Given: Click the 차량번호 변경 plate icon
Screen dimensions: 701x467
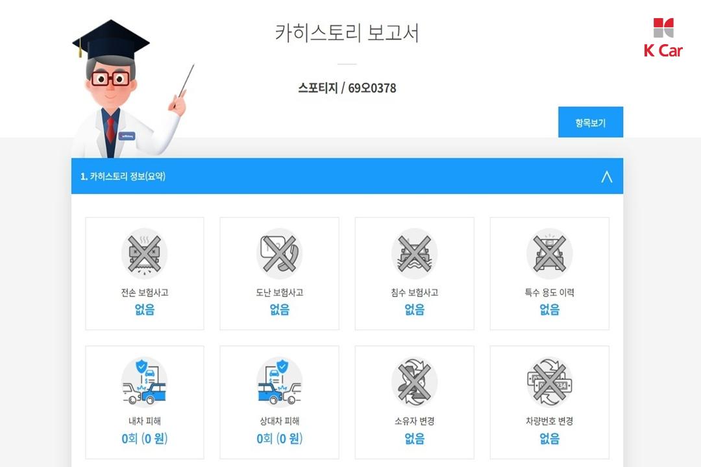Looking at the screenshot, I should [550, 381].
